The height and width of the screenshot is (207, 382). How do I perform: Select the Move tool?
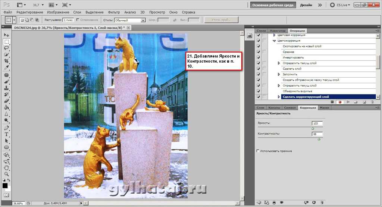click(6, 35)
